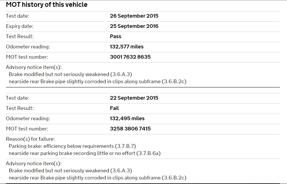Click the "MOT history of this vehicle" heading
Viewport: 287px width, 184px height.
[47, 5]
